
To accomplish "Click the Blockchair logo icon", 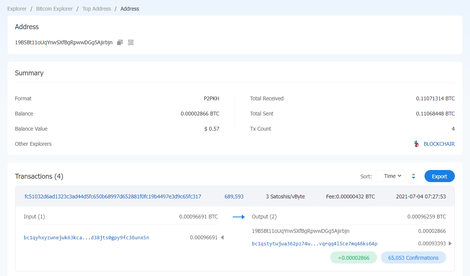I will tap(417, 144).
